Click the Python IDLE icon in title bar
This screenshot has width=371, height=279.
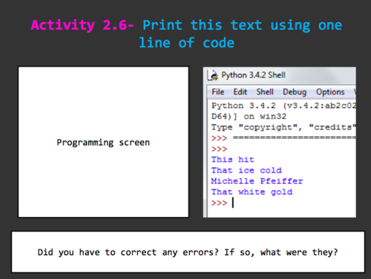click(213, 75)
